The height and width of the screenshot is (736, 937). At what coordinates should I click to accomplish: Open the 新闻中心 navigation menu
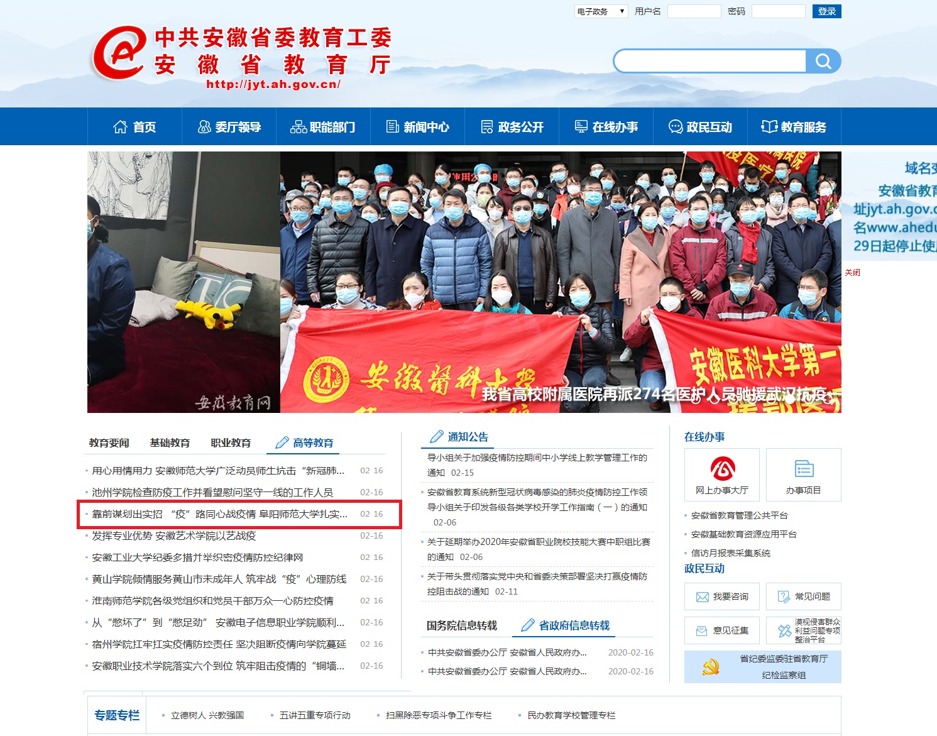pos(417,127)
